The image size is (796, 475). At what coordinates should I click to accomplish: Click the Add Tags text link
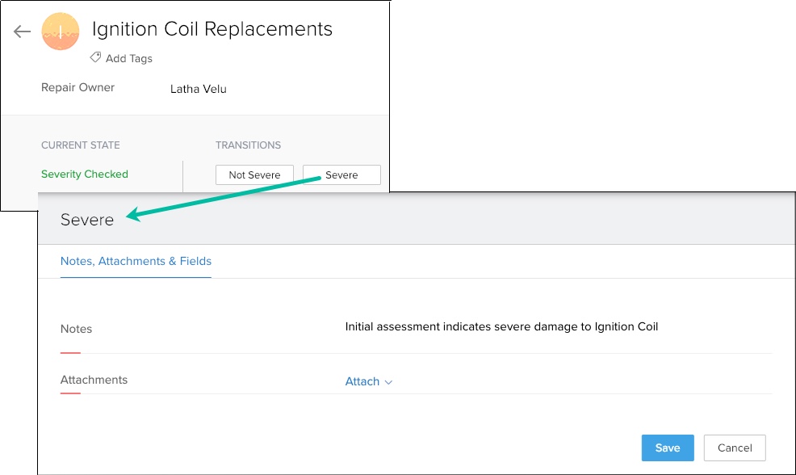tap(129, 58)
